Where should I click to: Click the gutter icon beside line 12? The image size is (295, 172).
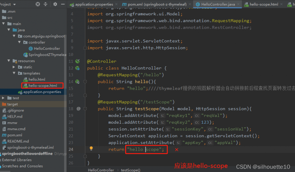77,68
